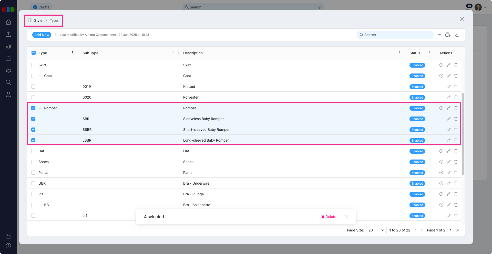Edit the Skirt type using the pencil icon
Screen dimensions: 492x254
pyautogui.click(x=449, y=65)
